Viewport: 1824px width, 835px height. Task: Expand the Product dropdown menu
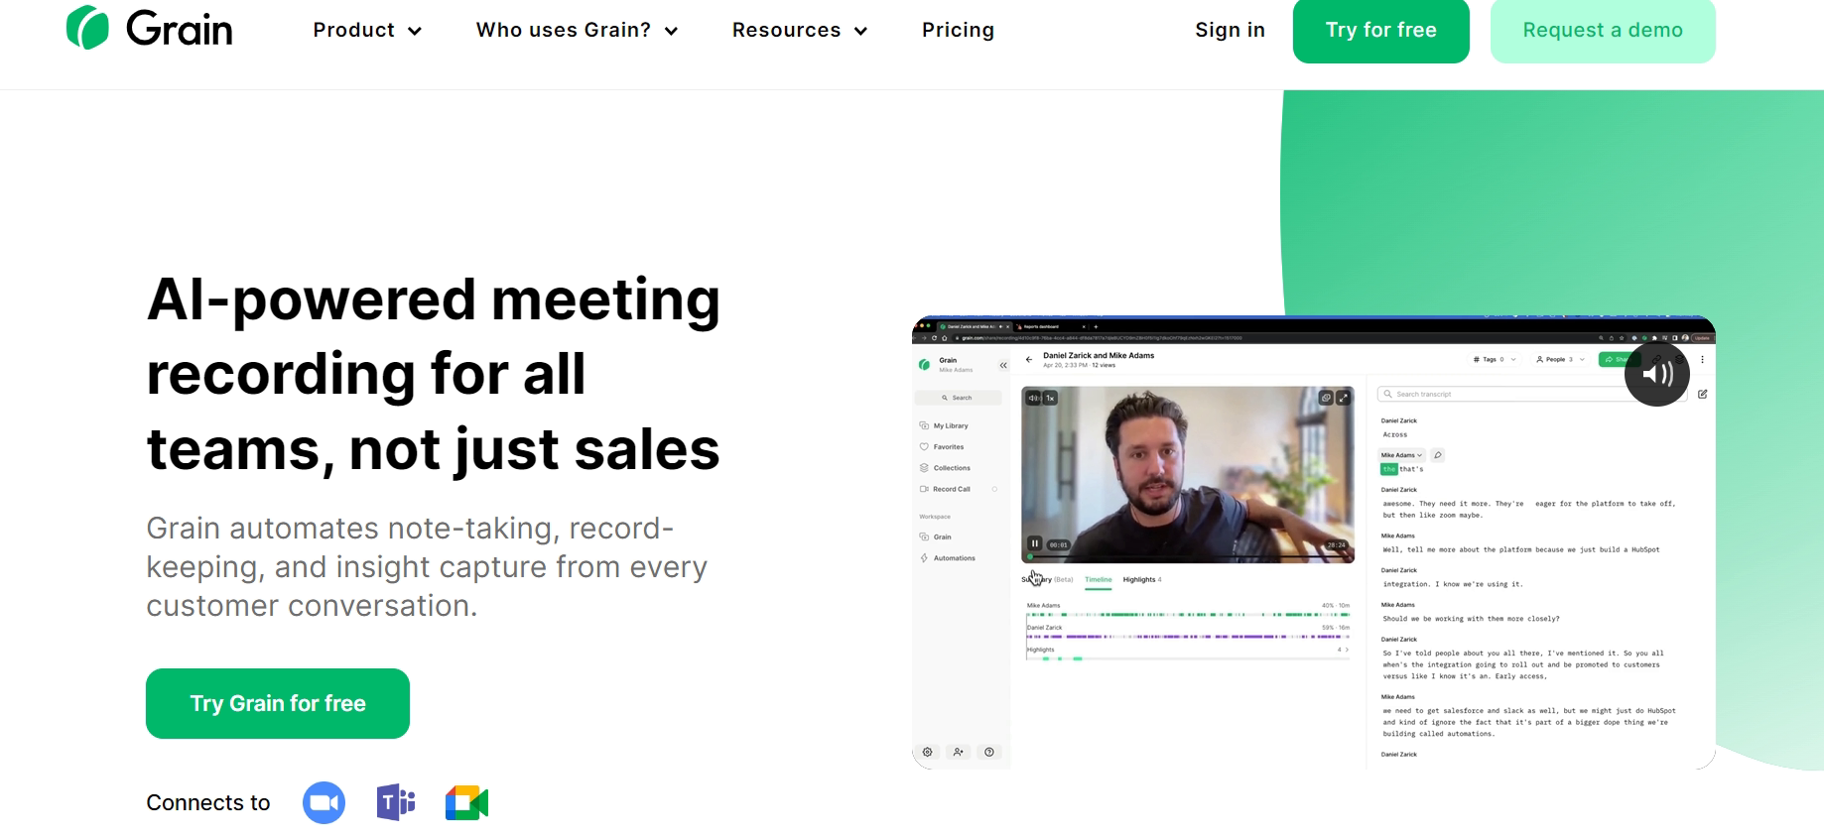click(x=367, y=30)
